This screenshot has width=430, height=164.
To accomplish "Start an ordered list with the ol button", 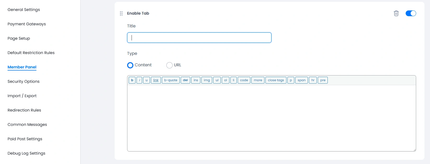I will tap(225, 80).
